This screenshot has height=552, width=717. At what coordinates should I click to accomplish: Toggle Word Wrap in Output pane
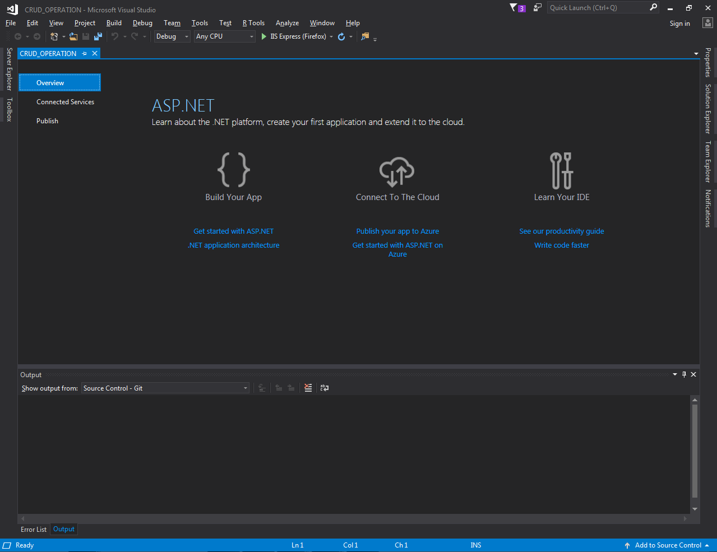[325, 388]
